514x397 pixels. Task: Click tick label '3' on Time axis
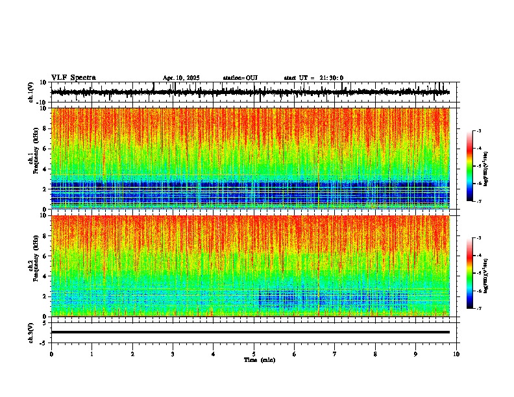click(x=173, y=354)
